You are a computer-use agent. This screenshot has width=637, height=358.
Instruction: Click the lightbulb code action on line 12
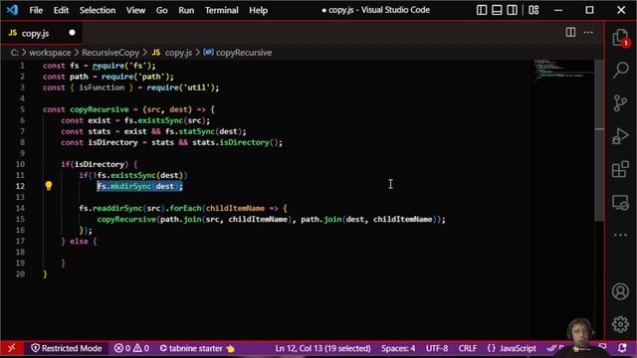[49, 186]
